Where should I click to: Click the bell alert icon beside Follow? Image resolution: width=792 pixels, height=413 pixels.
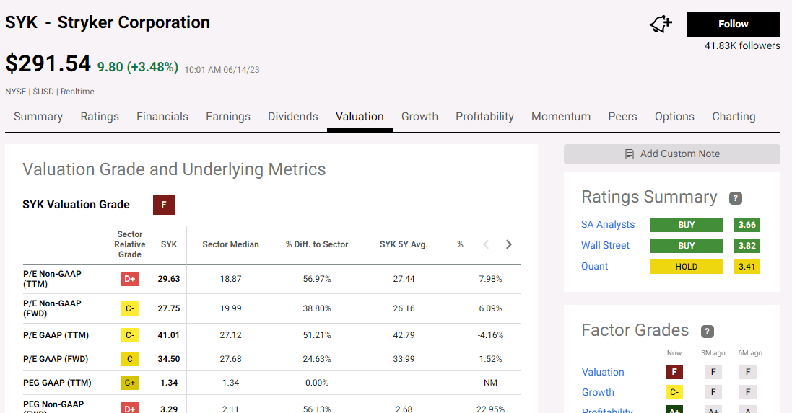tap(661, 24)
